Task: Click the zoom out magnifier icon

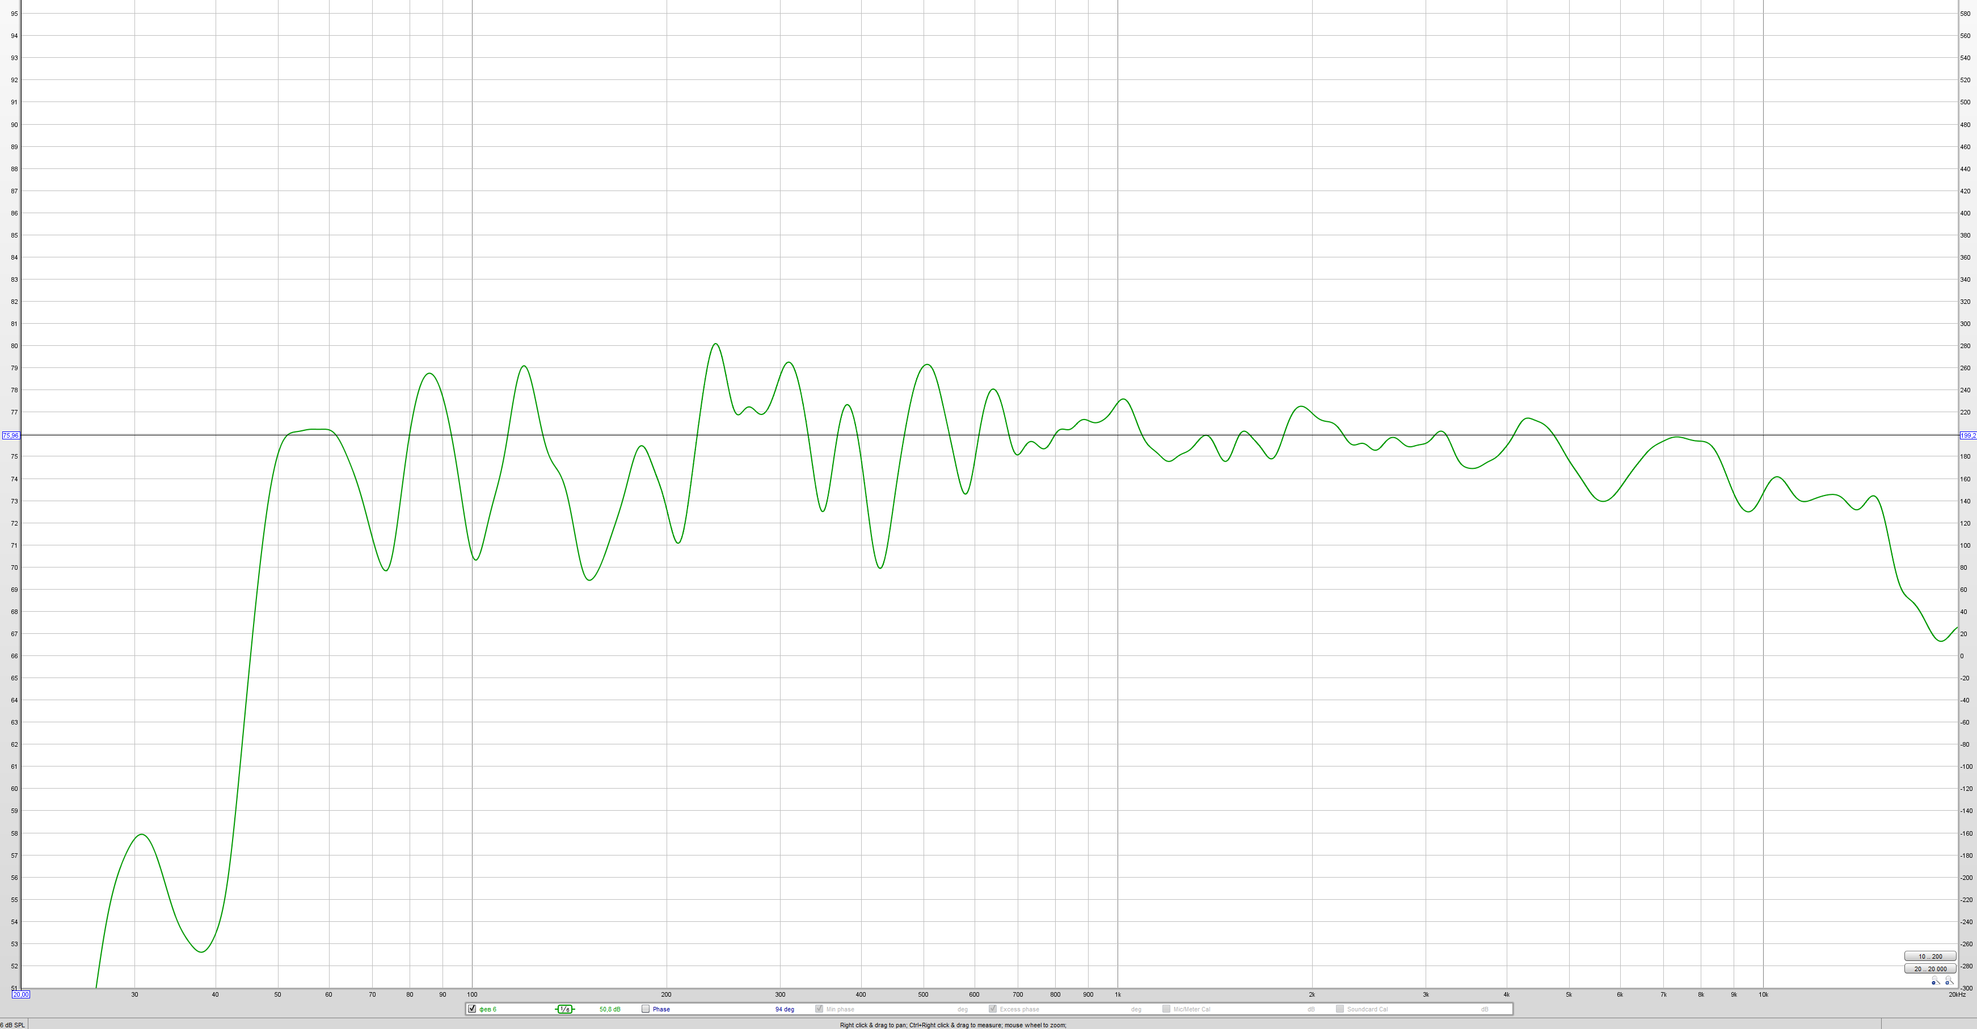Action: coord(1936,981)
